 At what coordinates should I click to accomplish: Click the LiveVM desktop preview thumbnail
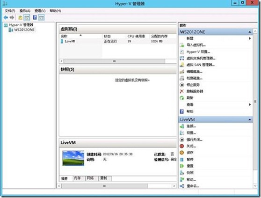[73, 158]
